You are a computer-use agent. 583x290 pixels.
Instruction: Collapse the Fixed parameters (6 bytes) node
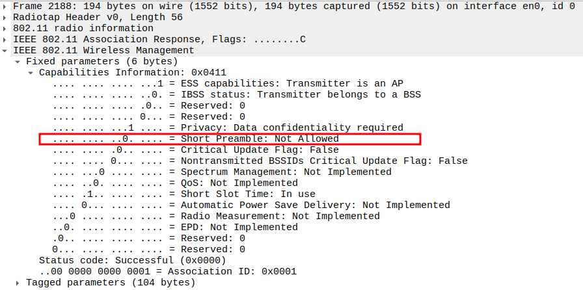point(18,62)
